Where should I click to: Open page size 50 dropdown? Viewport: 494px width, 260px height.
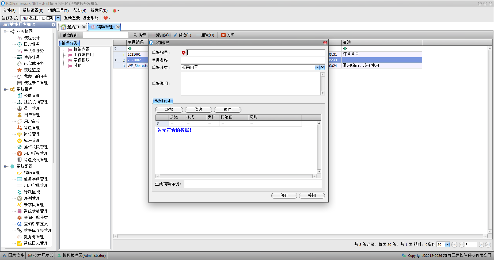pyautogui.click(x=447, y=244)
